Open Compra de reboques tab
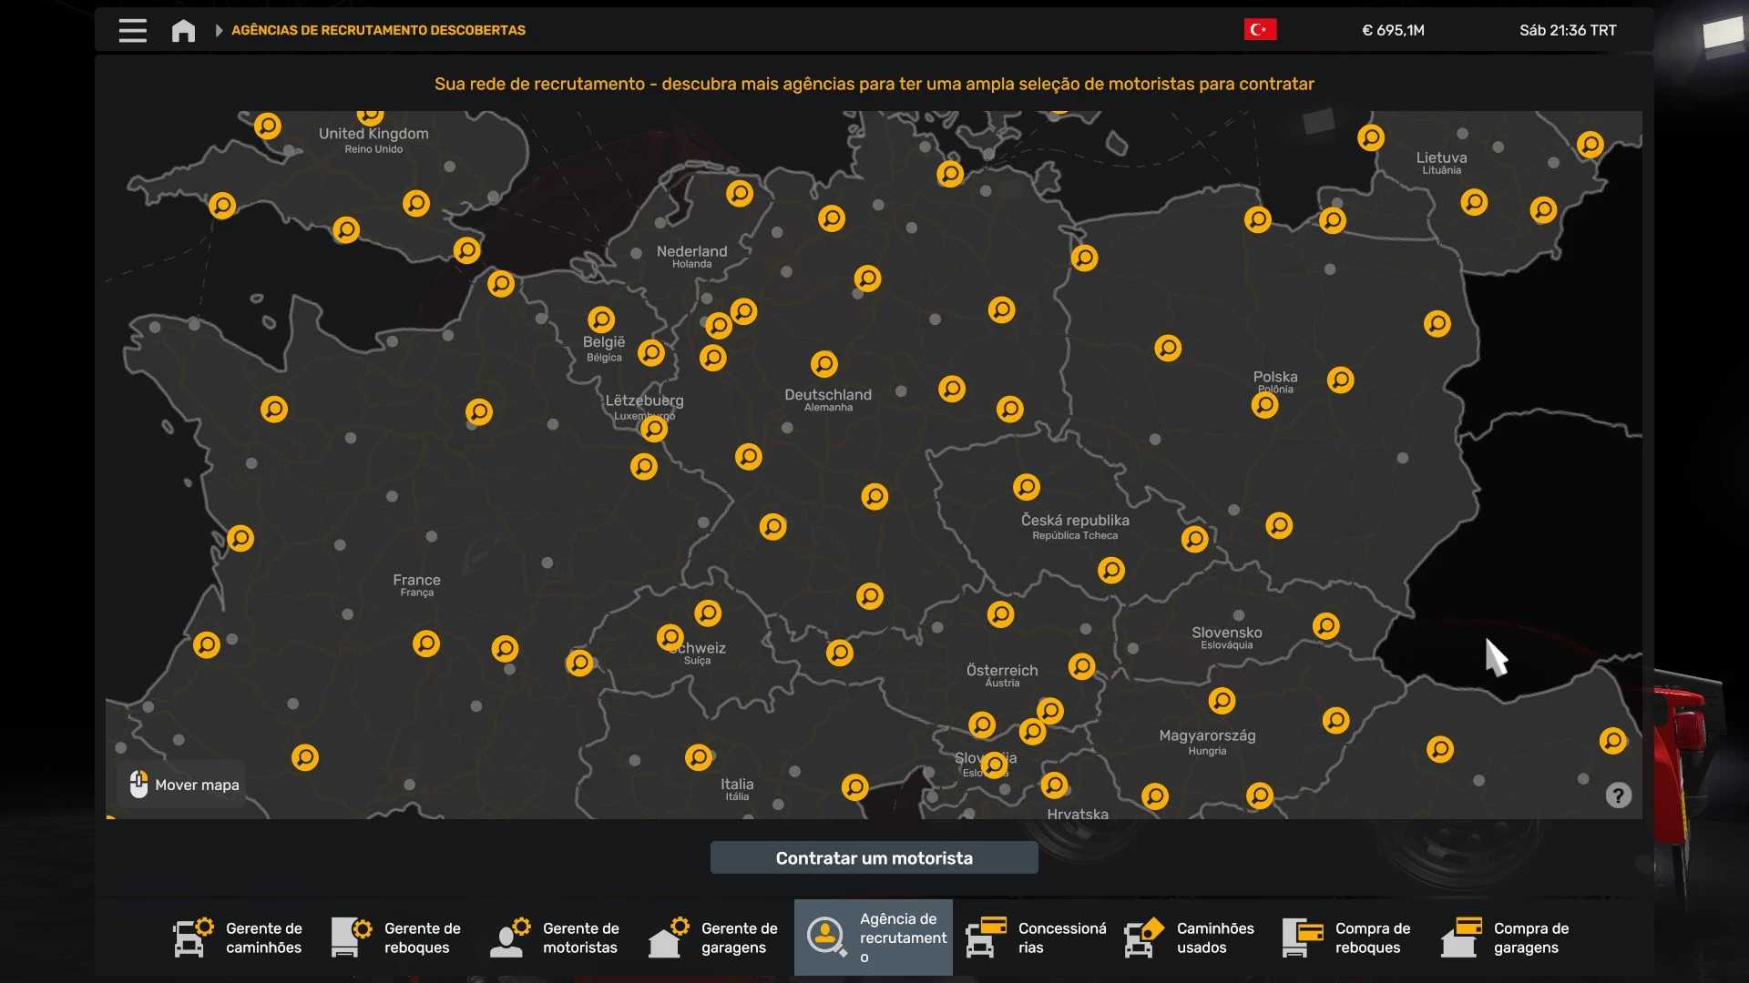The image size is (1749, 983). pos(1348,937)
